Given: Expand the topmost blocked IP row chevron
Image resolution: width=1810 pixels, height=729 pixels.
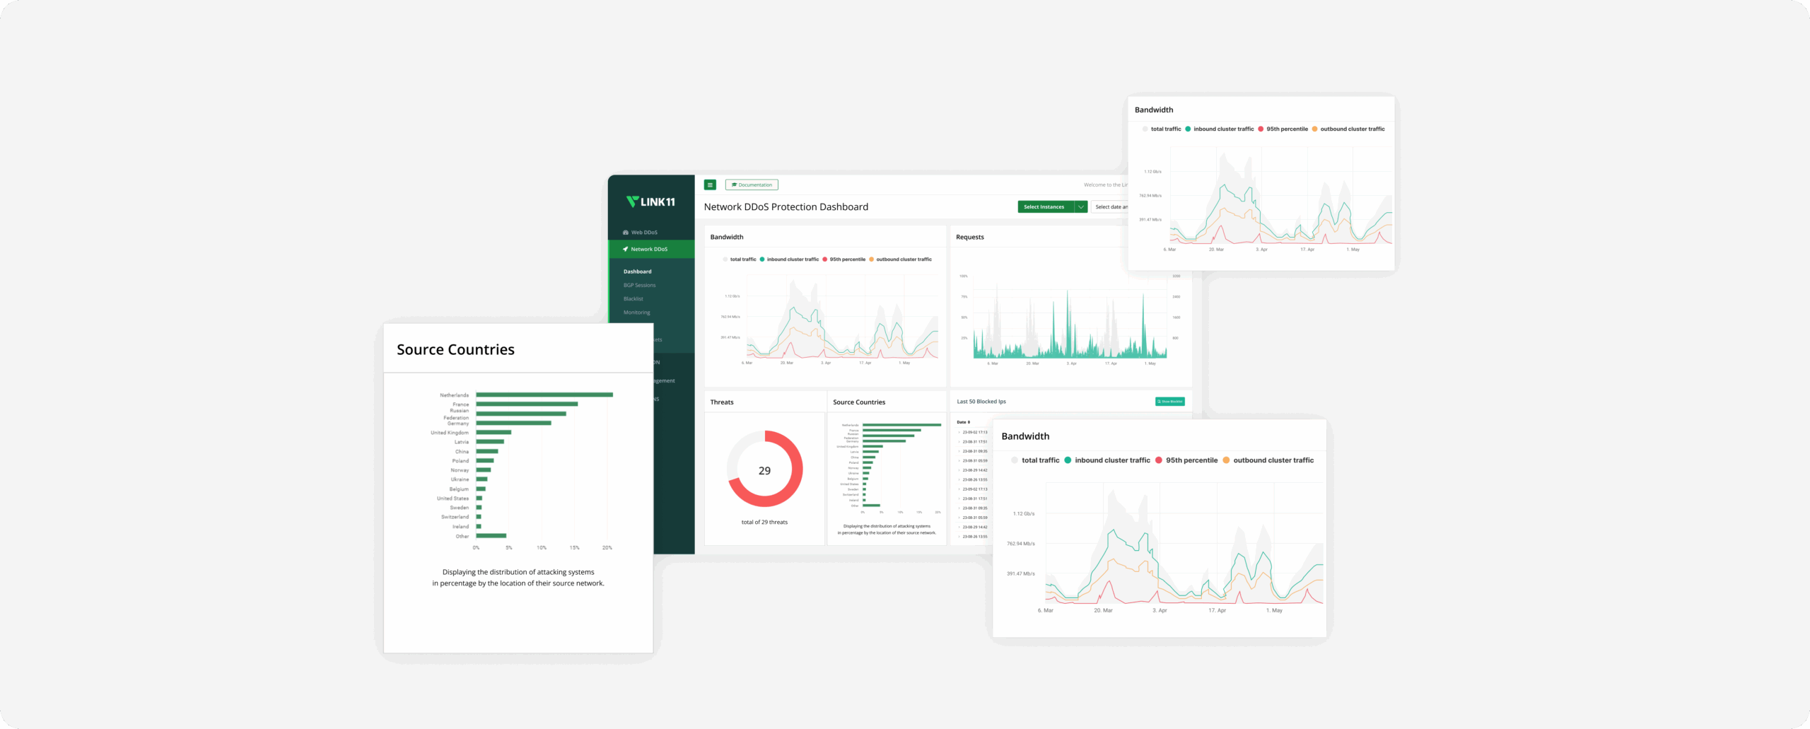Looking at the screenshot, I should click(959, 432).
